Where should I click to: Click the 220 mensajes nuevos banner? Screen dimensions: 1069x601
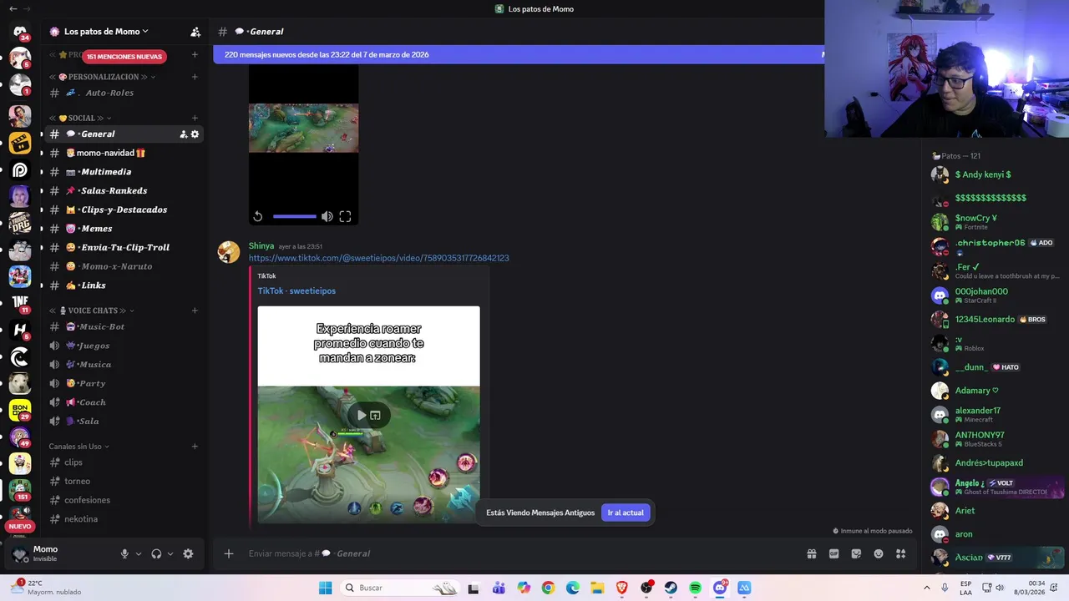click(518, 54)
